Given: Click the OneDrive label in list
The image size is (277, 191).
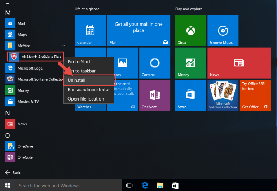Looking at the screenshot, I should [25, 146].
